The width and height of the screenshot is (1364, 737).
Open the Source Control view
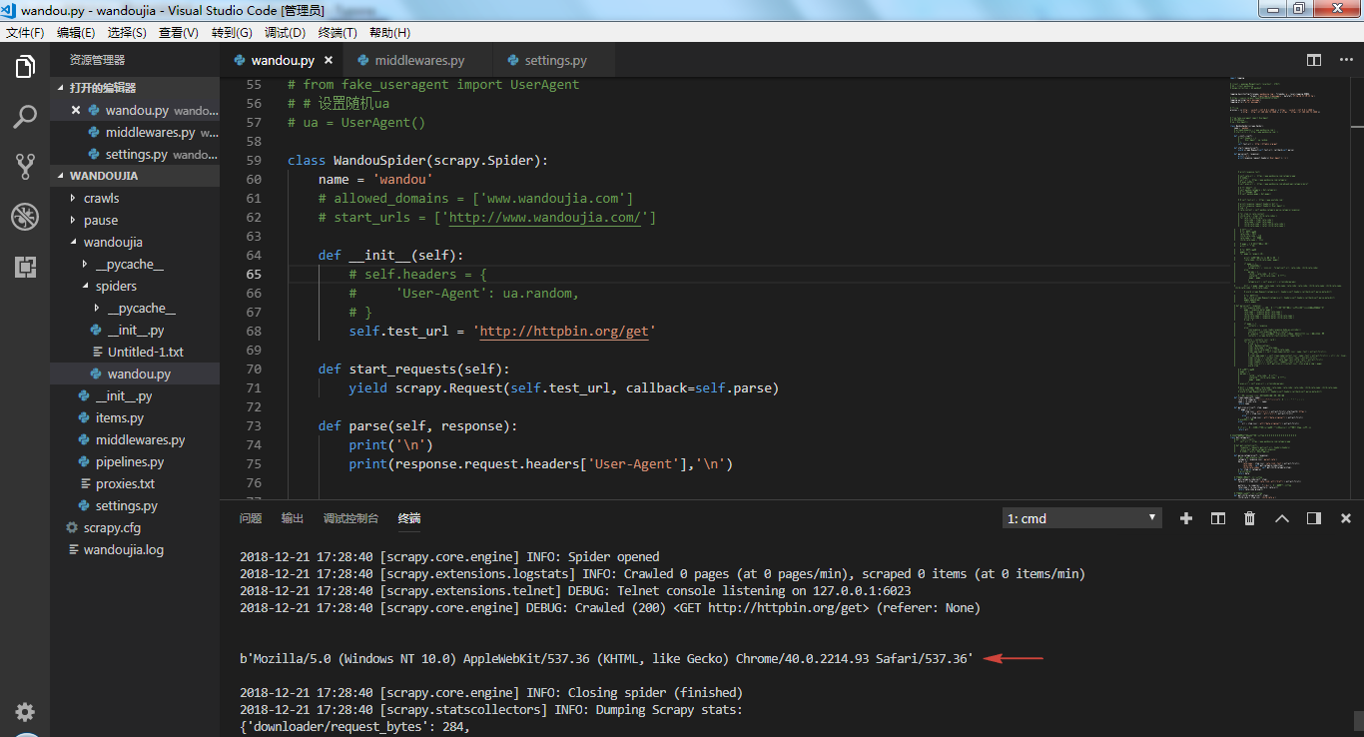click(x=25, y=167)
